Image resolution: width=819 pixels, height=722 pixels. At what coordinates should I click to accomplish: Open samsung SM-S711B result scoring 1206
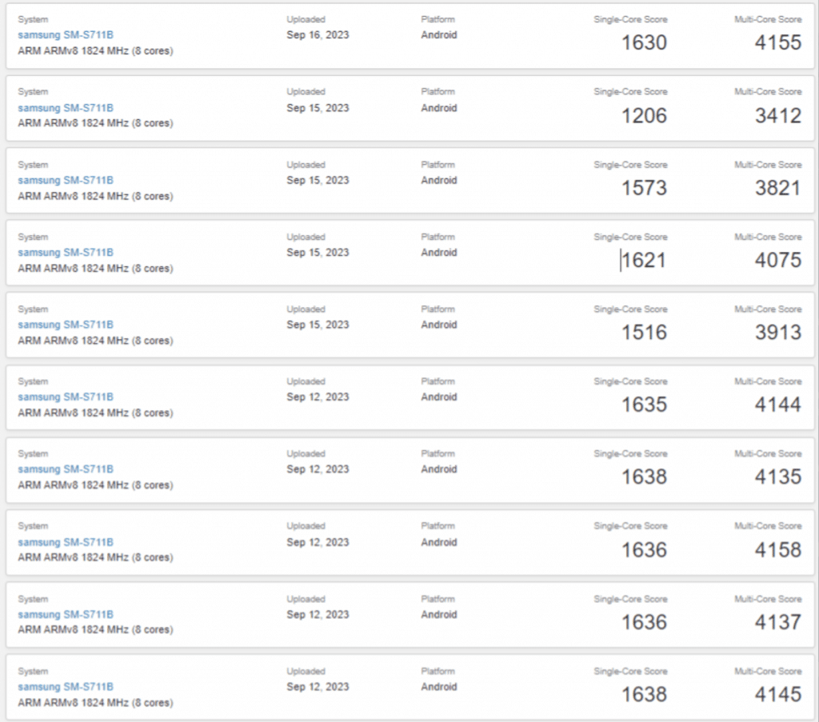pos(66,108)
